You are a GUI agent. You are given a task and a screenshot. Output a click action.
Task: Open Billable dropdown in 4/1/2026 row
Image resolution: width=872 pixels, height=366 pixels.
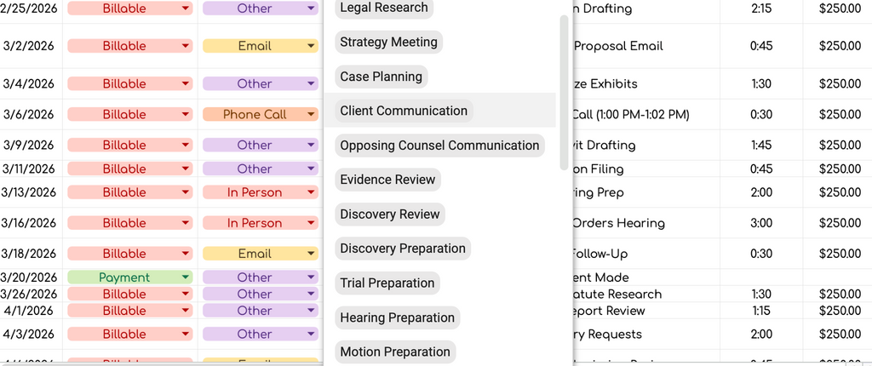click(130, 311)
